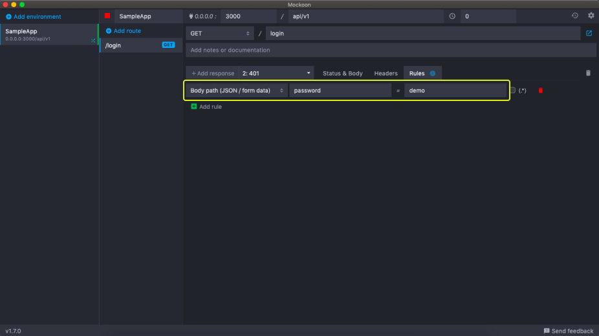Expand the 2: 401 response selector
599x336 pixels.
click(x=276, y=73)
